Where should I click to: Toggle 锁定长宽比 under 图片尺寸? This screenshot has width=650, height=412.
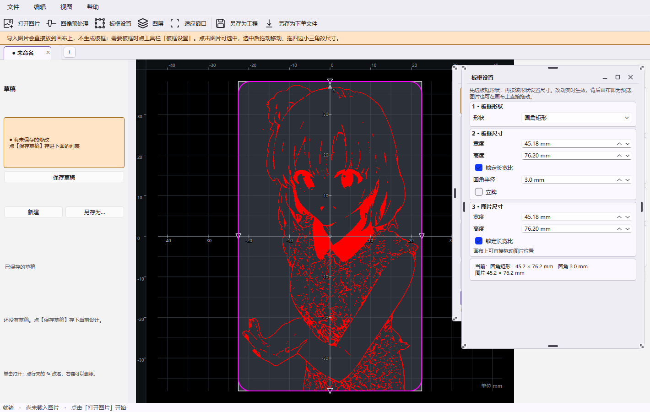pos(479,241)
